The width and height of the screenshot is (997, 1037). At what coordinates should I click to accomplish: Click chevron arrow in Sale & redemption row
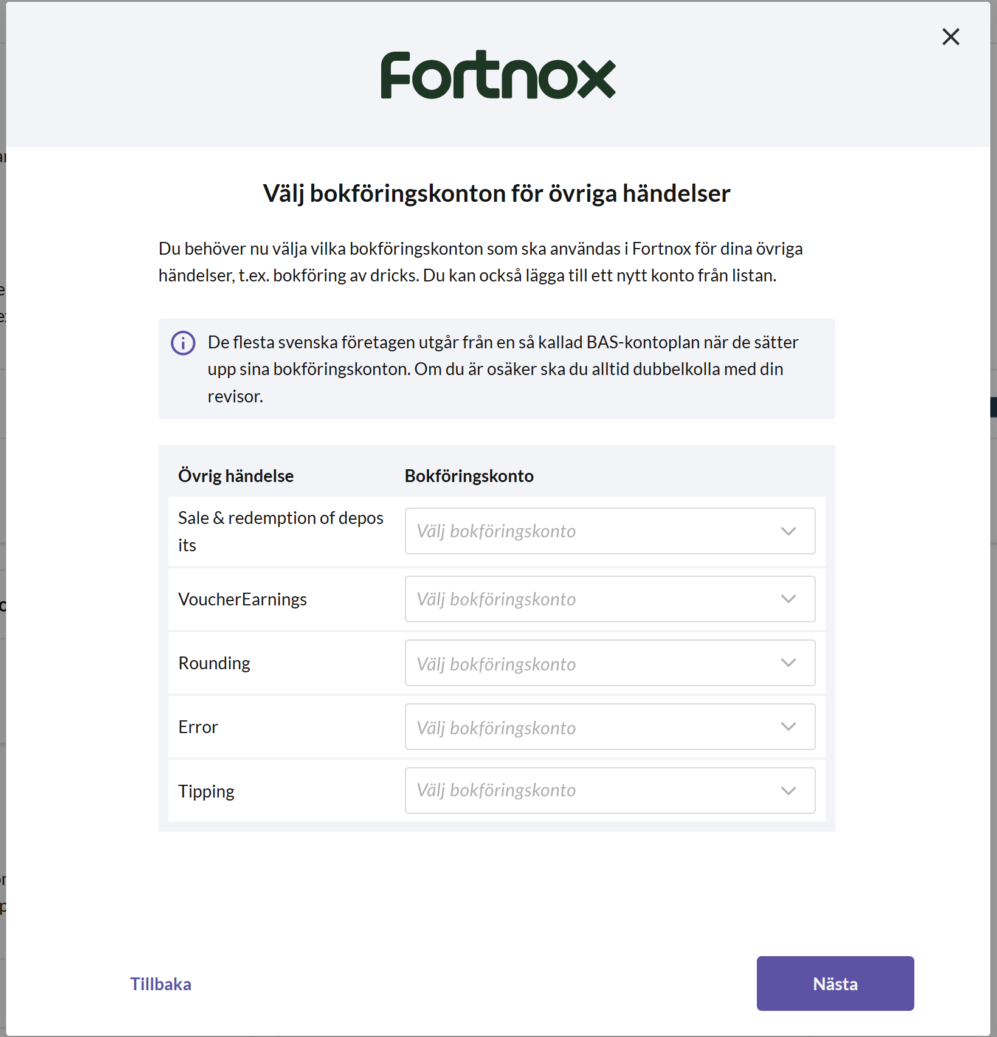tap(788, 531)
